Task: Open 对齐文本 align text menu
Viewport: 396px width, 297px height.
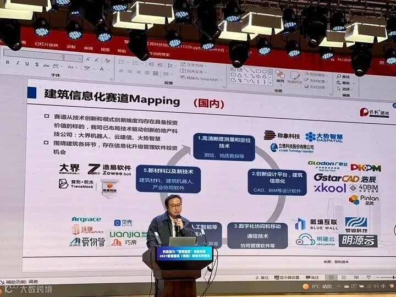Action: click(193, 71)
